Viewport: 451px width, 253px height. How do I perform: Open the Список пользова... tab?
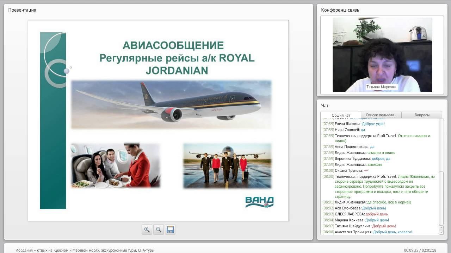[381, 115]
